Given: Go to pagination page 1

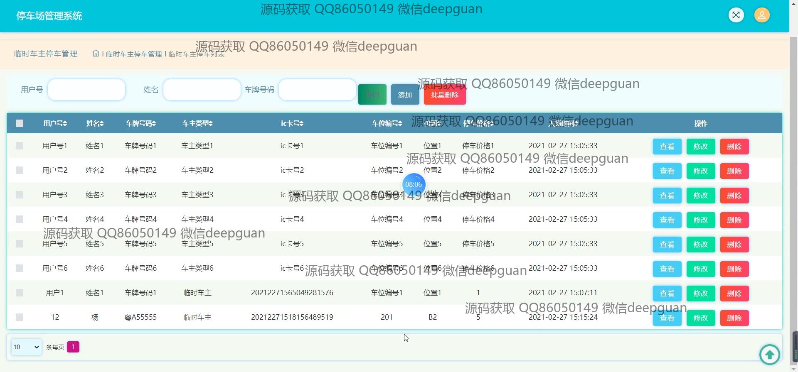Looking at the screenshot, I should click(73, 347).
